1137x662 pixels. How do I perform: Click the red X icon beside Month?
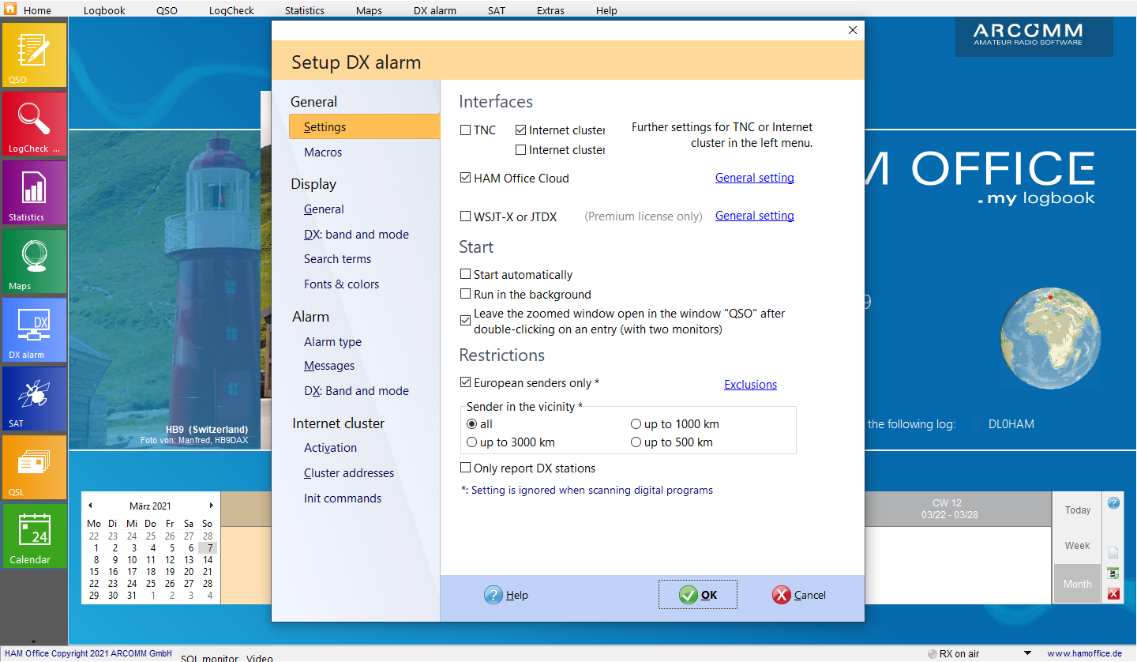[1113, 594]
